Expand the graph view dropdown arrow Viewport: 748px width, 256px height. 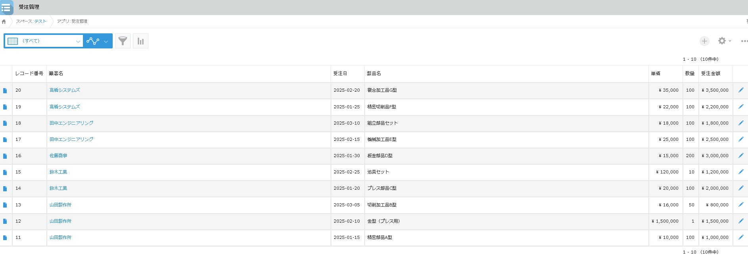pyautogui.click(x=106, y=41)
